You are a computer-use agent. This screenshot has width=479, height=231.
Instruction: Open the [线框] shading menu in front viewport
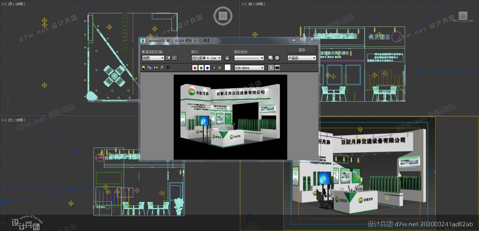[260, 4]
